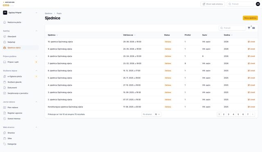262x152 pixels.
Task: Go to pagination page 6
Action: click(243, 115)
